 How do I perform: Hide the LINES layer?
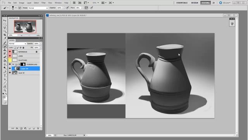10,56
